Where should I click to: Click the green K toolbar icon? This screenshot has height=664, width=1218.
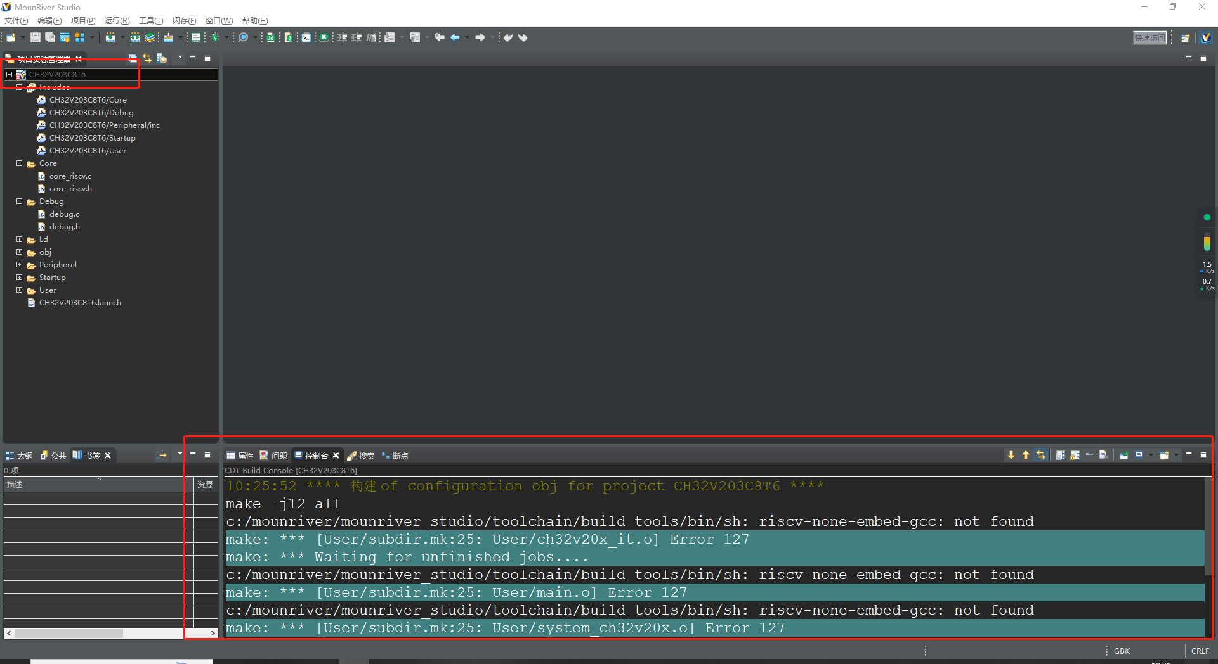point(324,37)
